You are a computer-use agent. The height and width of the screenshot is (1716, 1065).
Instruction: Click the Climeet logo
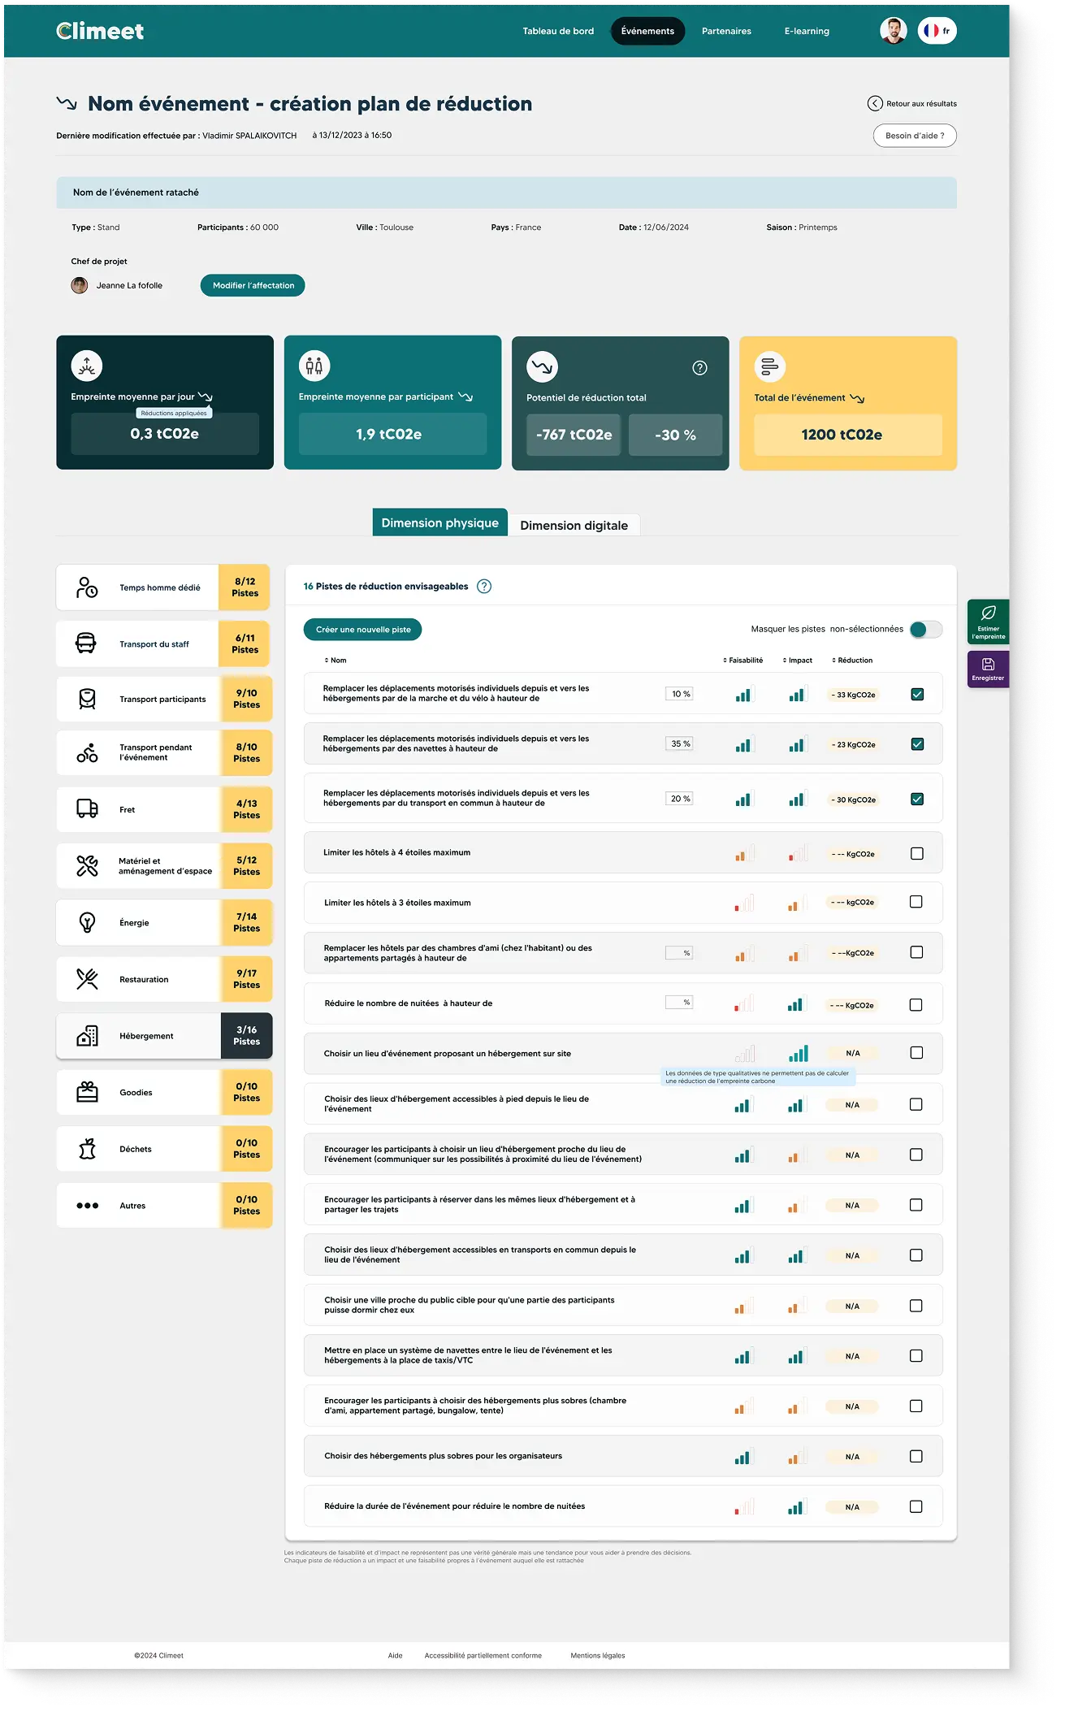100,31
